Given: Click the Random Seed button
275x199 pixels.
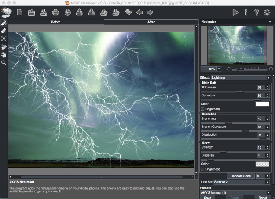Looking at the screenshot, I should [x=241, y=176].
